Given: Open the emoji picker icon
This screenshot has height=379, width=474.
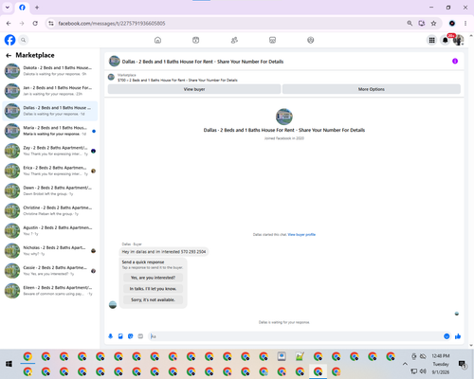Looking at the screenshot, I should point(447,336).
